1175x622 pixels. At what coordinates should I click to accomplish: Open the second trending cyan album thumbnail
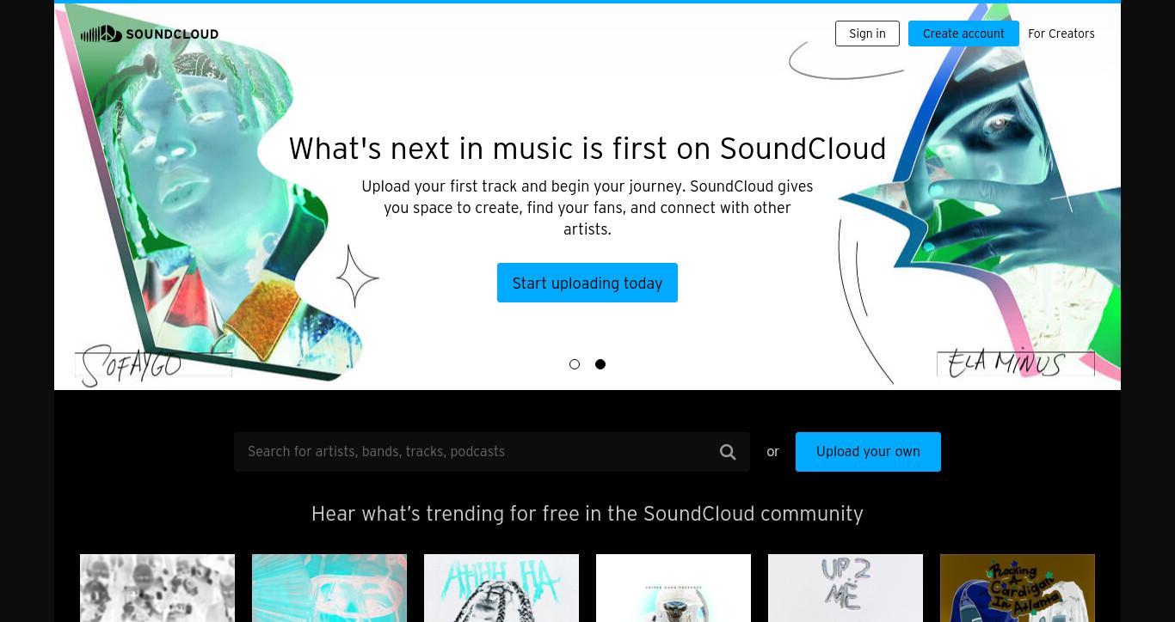click(329, 588)
